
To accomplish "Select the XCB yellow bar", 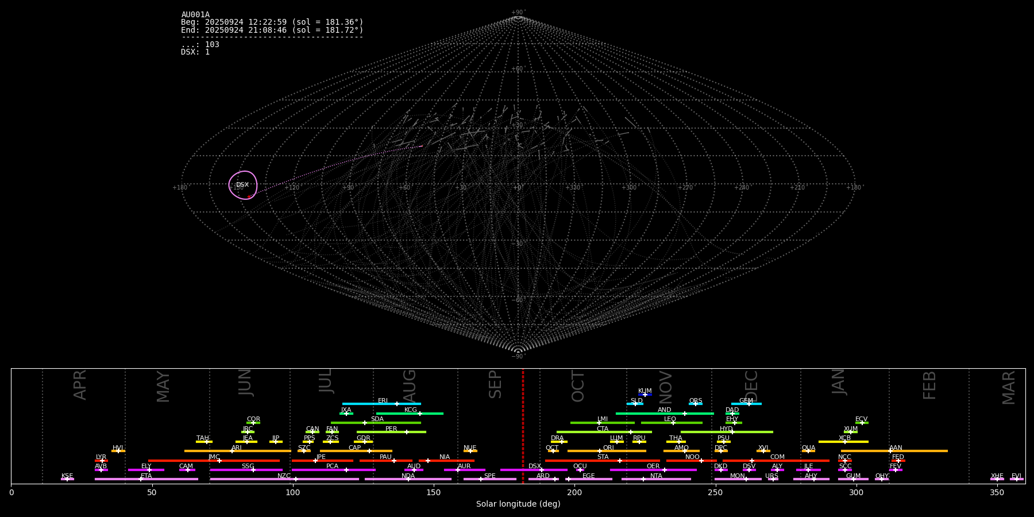I will (843, 442).
